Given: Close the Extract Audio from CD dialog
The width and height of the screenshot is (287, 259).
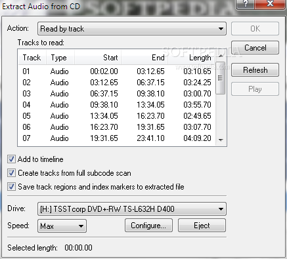Looking at the screenshot, I should (x=271, y=4).
